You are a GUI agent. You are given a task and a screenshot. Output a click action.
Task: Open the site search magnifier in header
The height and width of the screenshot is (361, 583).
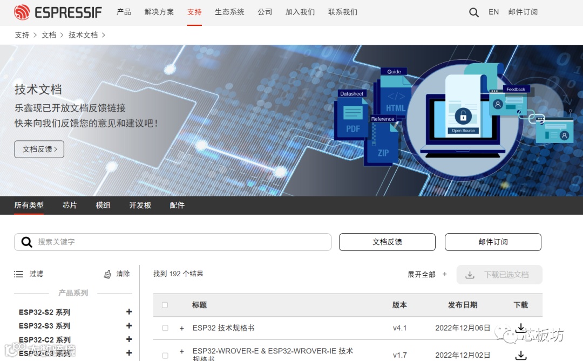474,12
